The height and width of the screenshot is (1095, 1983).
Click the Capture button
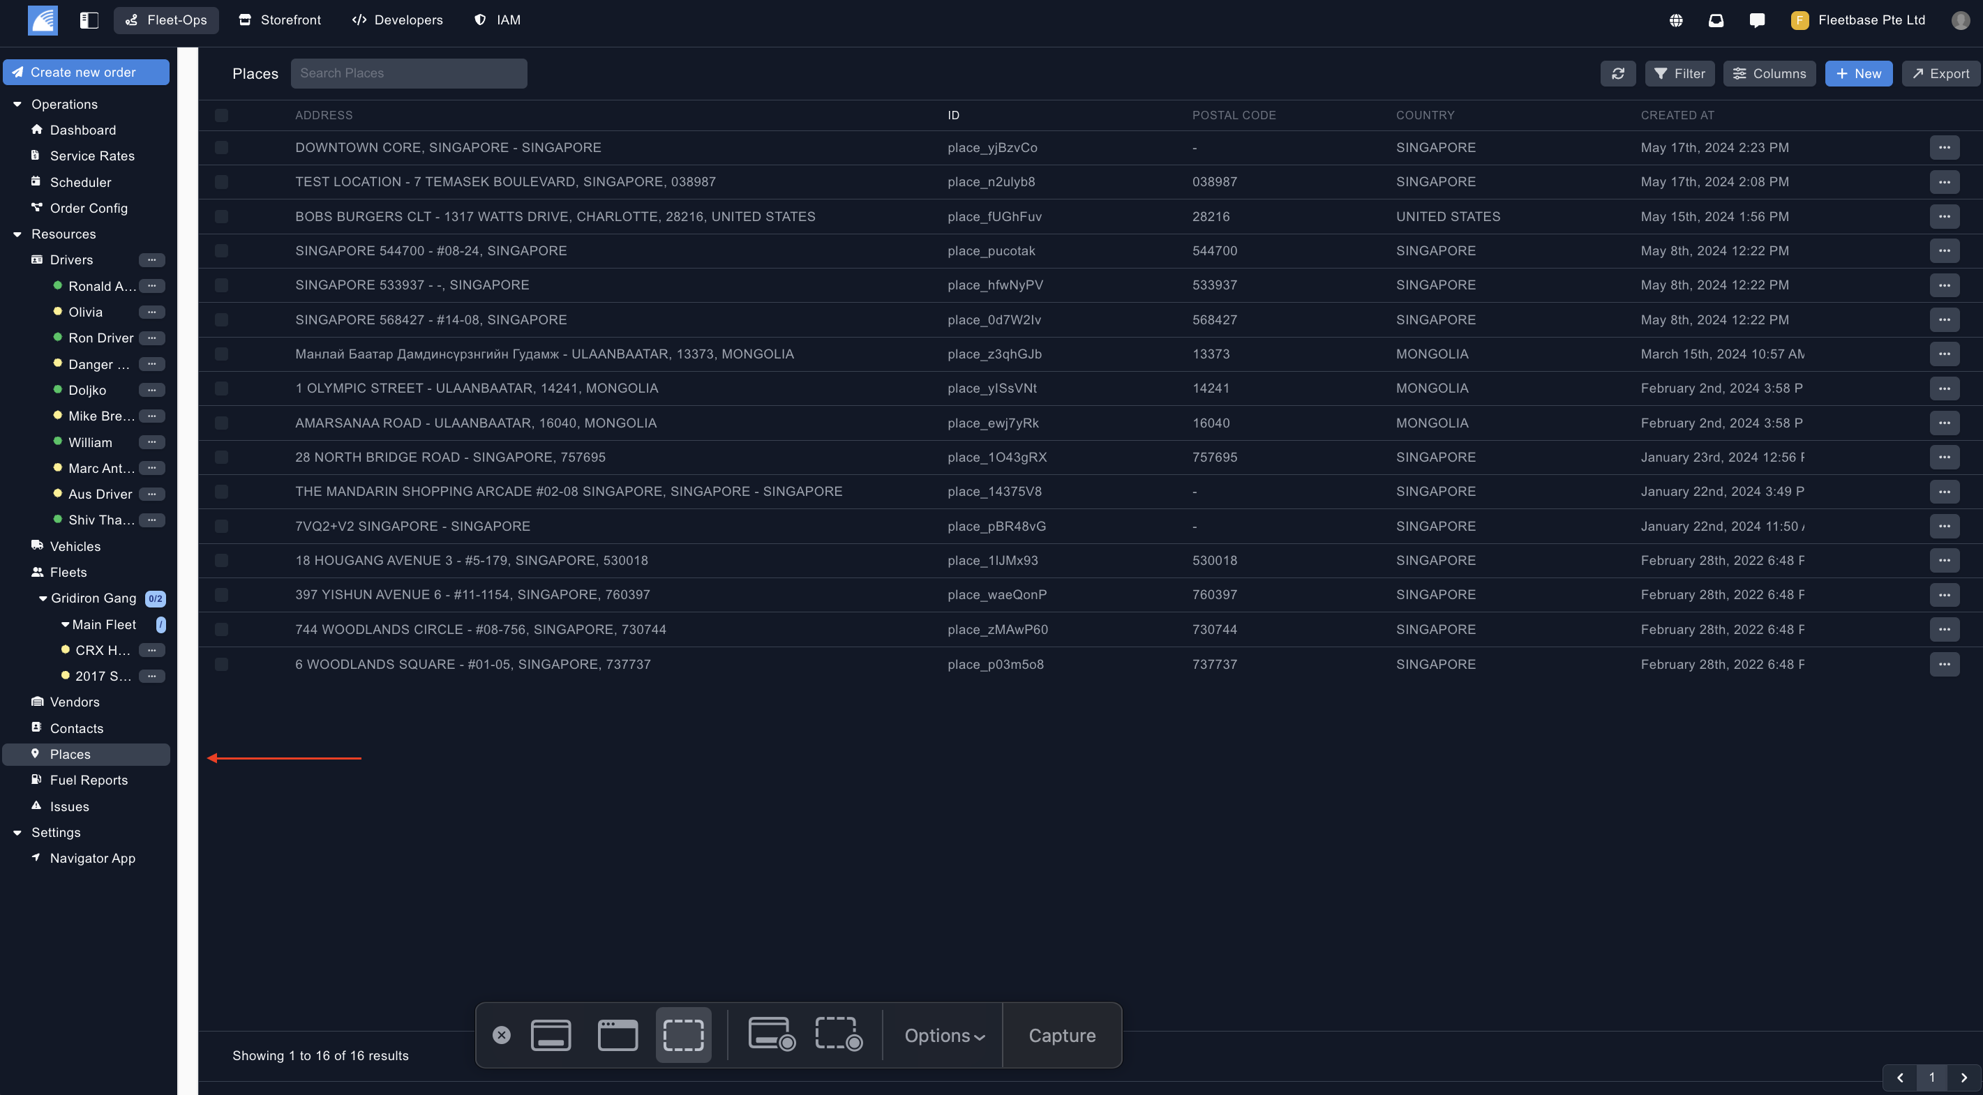[x=1061, y=1036]
